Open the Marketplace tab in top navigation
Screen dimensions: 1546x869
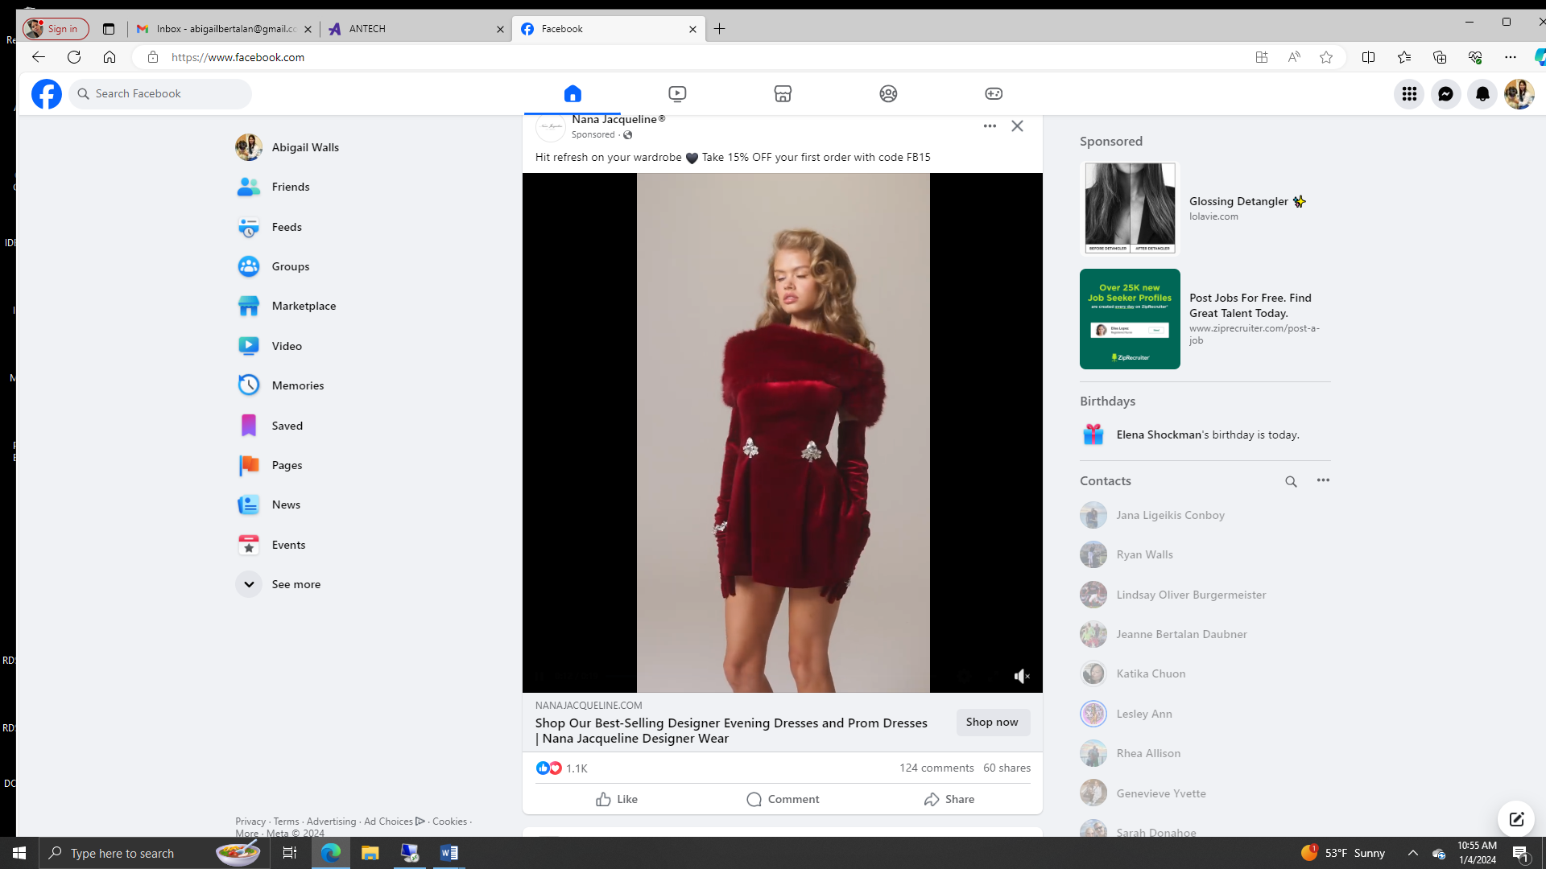click(x=783, y=94)
